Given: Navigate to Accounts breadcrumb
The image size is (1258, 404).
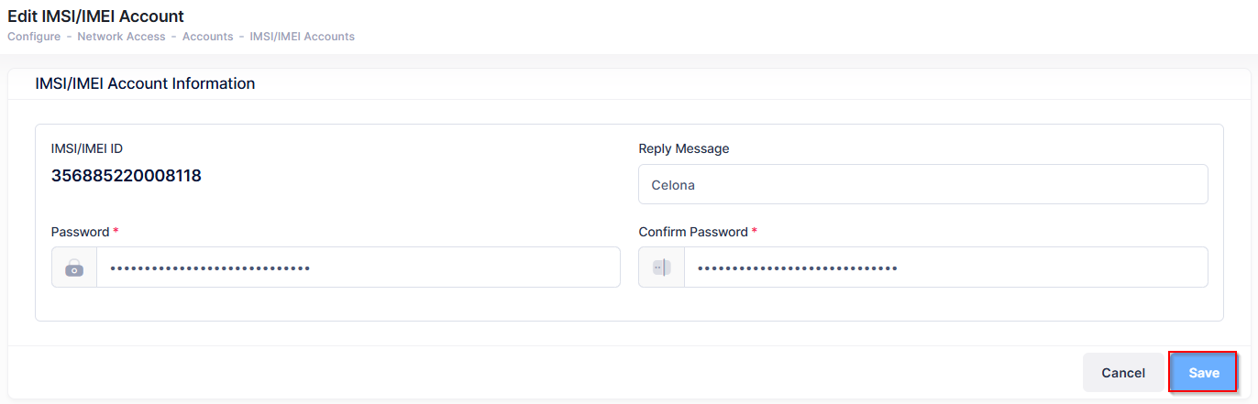Looking at the screenshot, I should click(207, 37).
